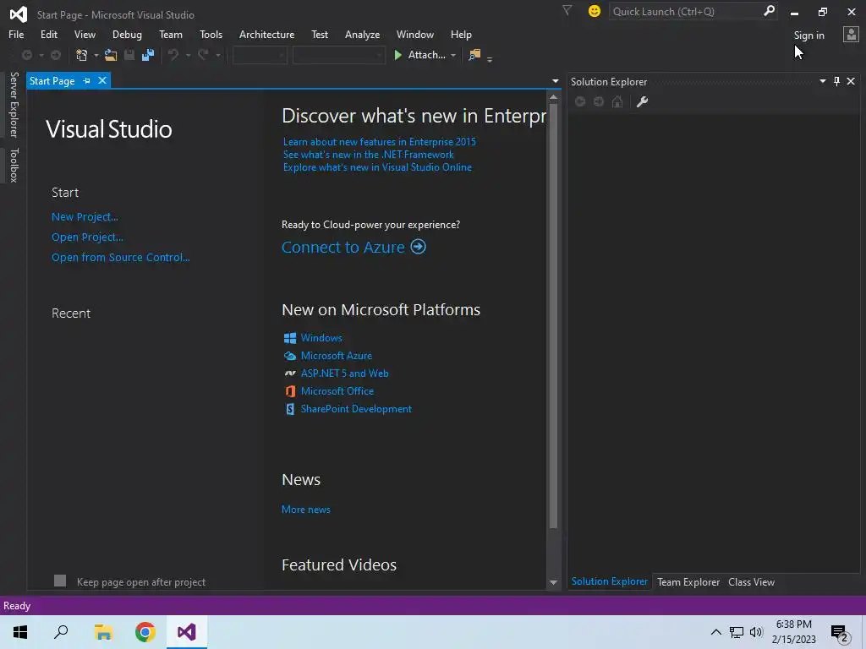Click the Visual Studio taskbar icon

pos(187,632)
